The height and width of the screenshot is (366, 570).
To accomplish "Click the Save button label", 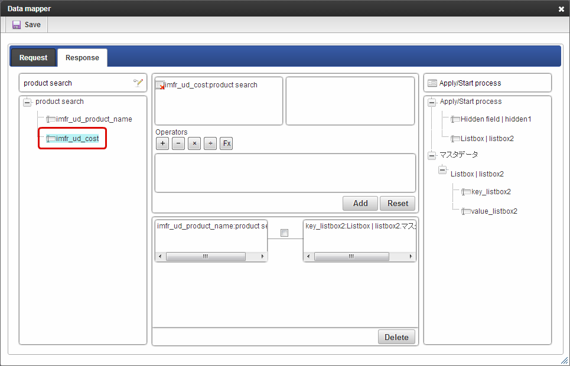I will coord(32,25).
